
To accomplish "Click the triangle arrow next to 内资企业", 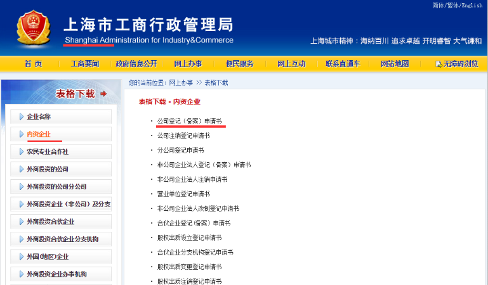I will click(x=22, y=134).
